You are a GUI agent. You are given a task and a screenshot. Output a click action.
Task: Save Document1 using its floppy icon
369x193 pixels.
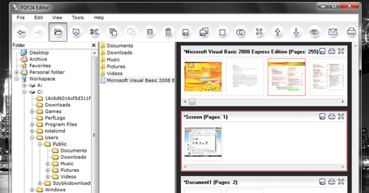coord(322,182)
